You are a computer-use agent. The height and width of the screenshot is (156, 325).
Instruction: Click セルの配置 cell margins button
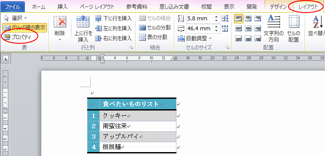click(x=294, y=28)
